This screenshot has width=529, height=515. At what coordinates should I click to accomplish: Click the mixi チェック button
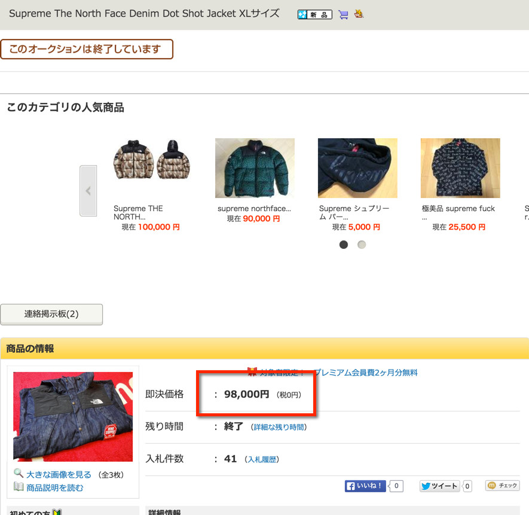pos(502,485)
